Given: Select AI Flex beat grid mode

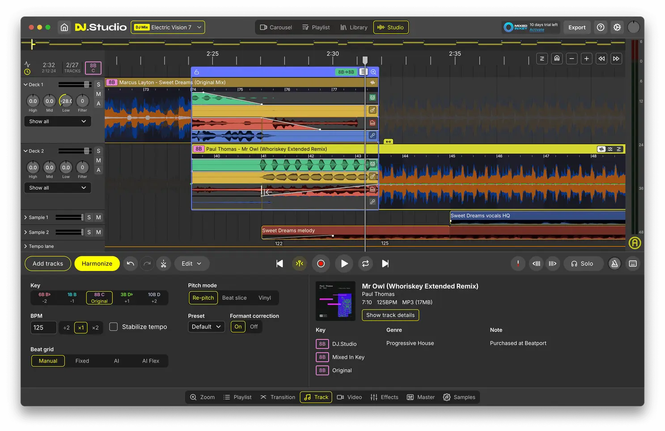Looking at the screenshot, I should (x=151, y=361).
